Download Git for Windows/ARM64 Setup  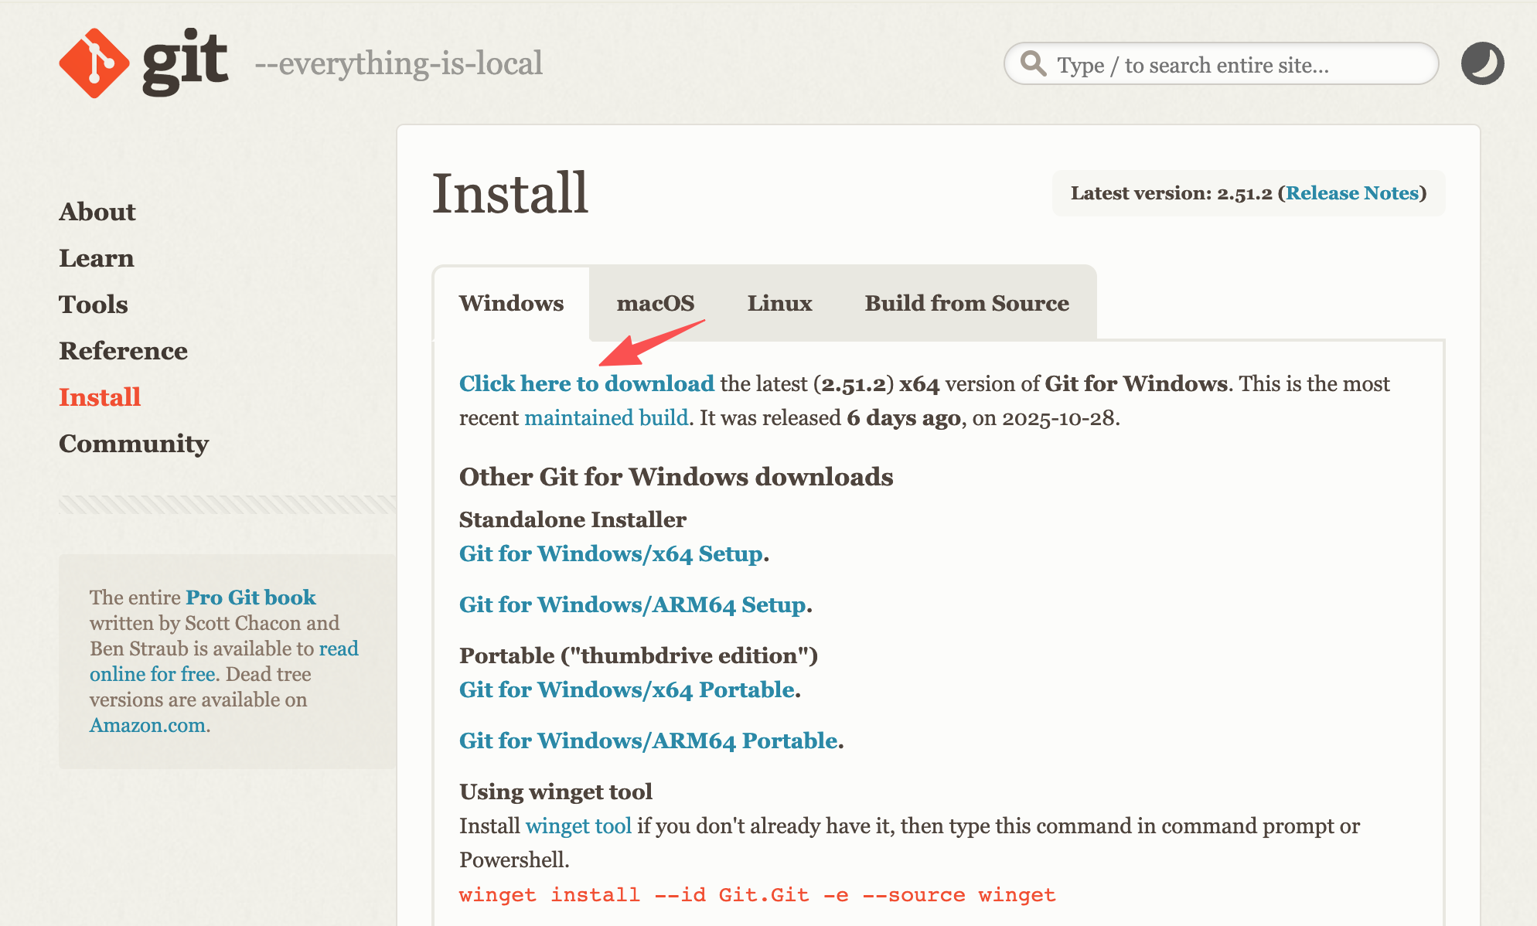coord(632,604)
